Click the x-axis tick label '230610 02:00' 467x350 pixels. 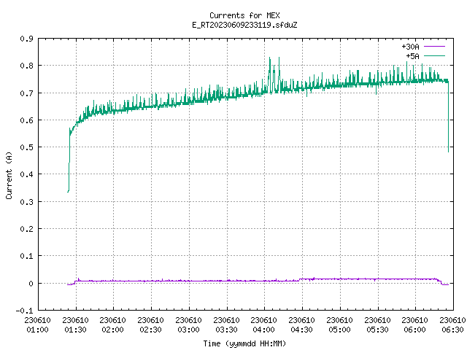coord(113,325)
